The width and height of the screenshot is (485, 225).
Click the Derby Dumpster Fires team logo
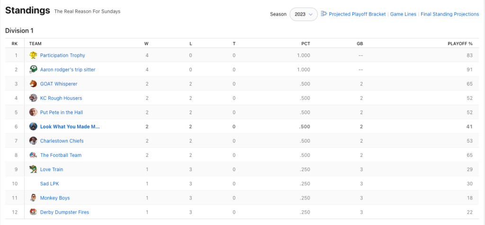coord(33,212)
